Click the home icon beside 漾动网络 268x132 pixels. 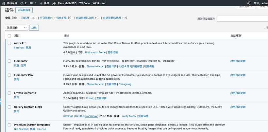click(3, 3)
